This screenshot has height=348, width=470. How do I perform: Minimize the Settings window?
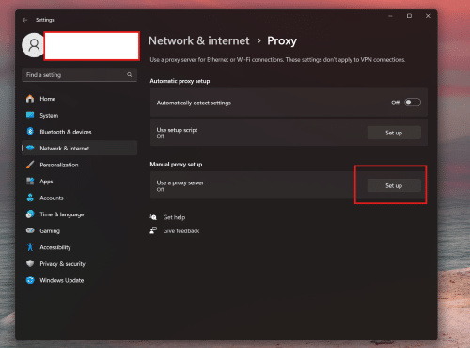(390, 16)
